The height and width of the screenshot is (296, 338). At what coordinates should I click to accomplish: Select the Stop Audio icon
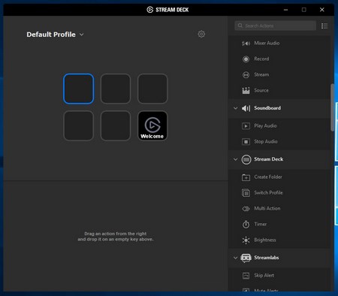(246, 142)
